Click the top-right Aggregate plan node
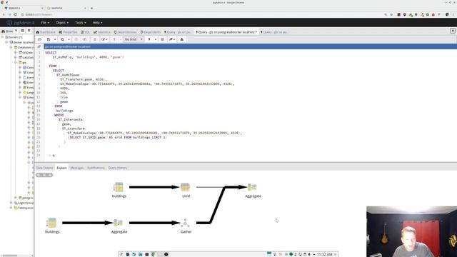Viewport: 457px width, 257px height. pyautogui.click(x=252, y=187)
